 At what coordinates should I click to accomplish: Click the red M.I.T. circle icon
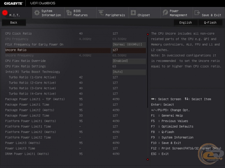tap(5, 13)
